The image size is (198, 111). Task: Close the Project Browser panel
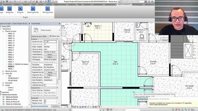pos(29,23)
